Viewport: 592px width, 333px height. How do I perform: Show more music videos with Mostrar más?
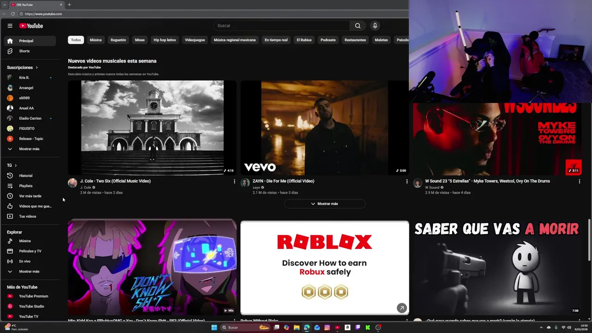[325, 203]
